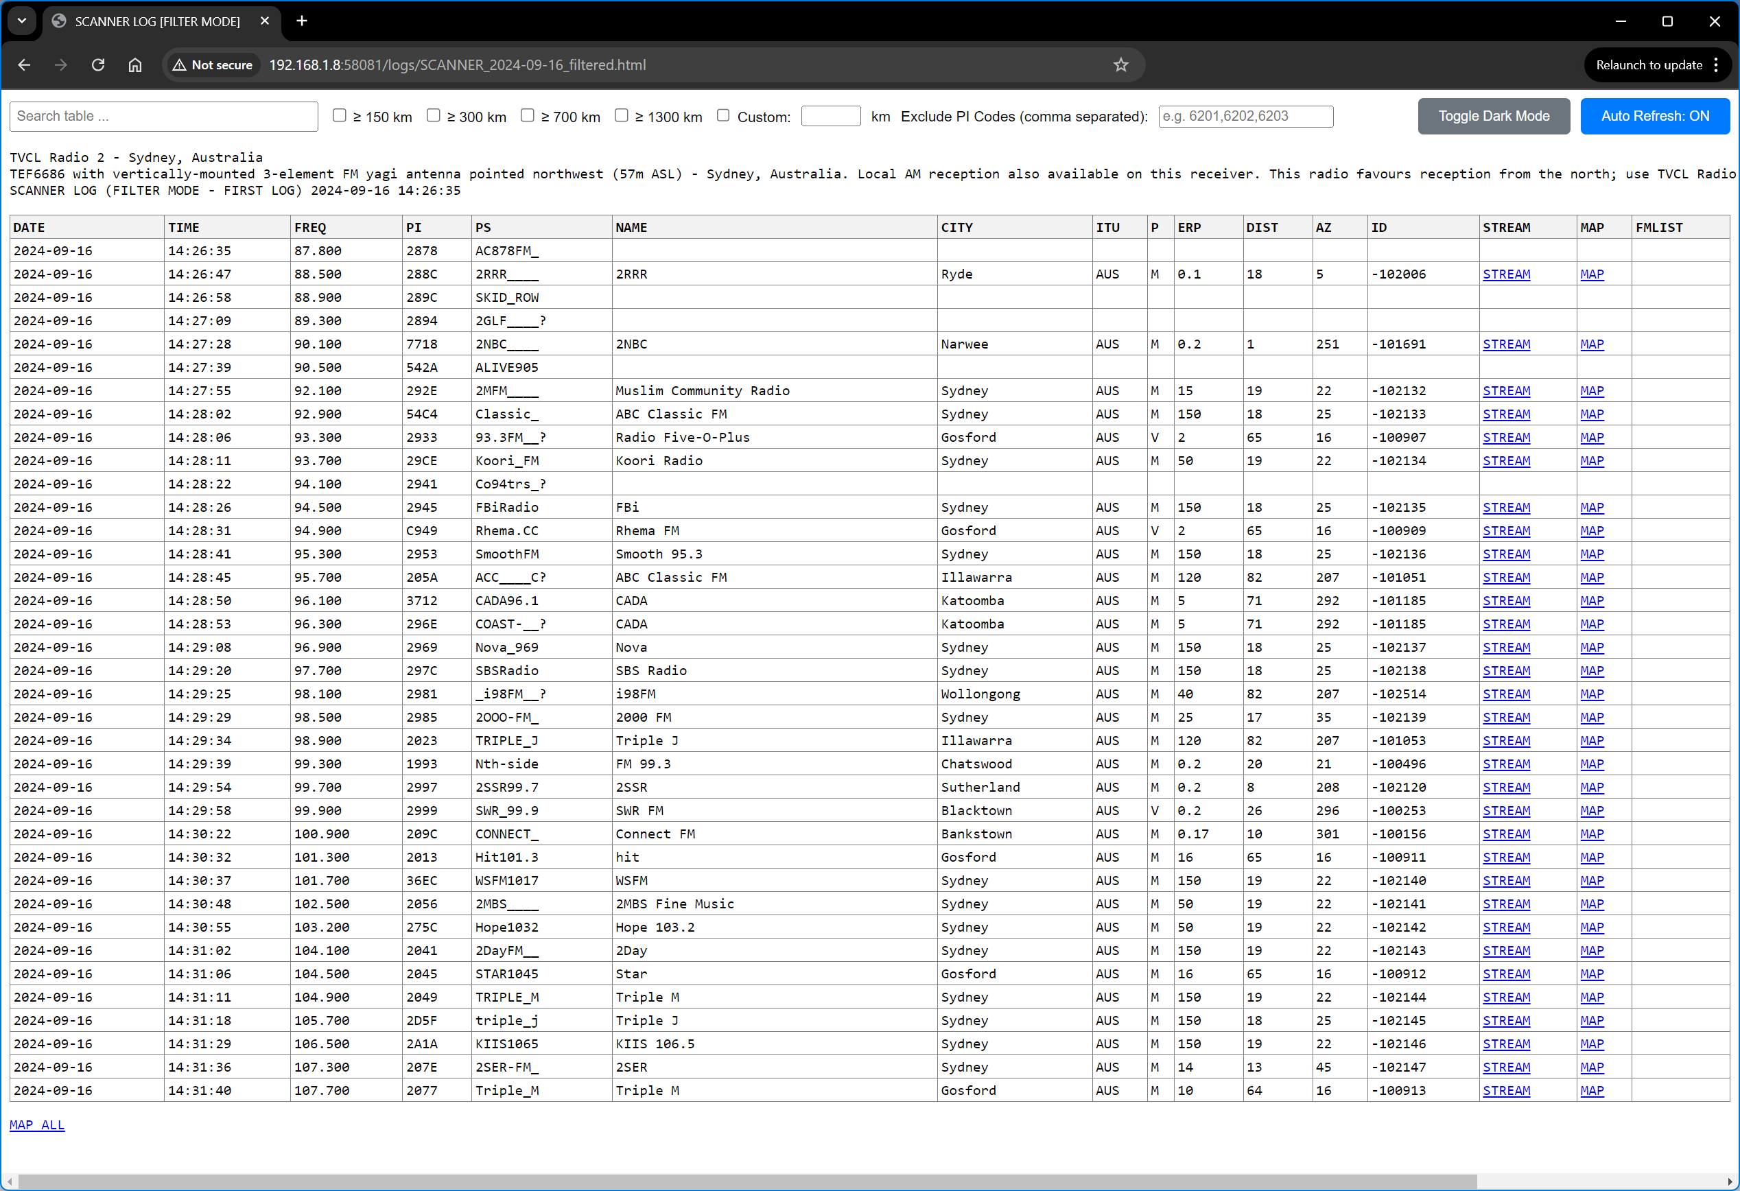Open the browser home page icon
This screenshot has height=1191, width=1740.
point(134,65)
